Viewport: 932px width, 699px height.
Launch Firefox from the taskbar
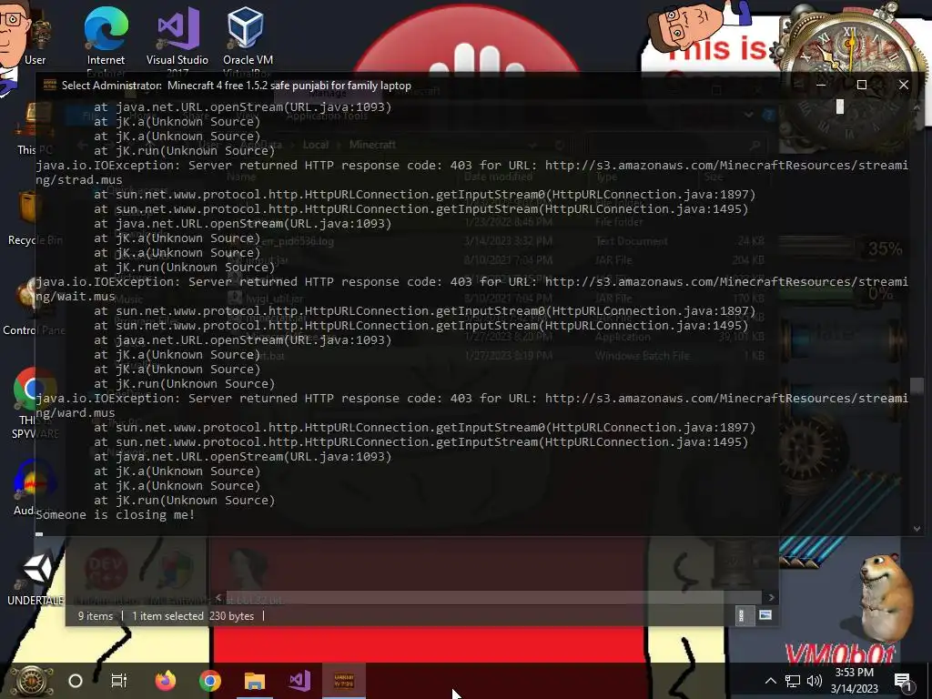tap(166, 681)
